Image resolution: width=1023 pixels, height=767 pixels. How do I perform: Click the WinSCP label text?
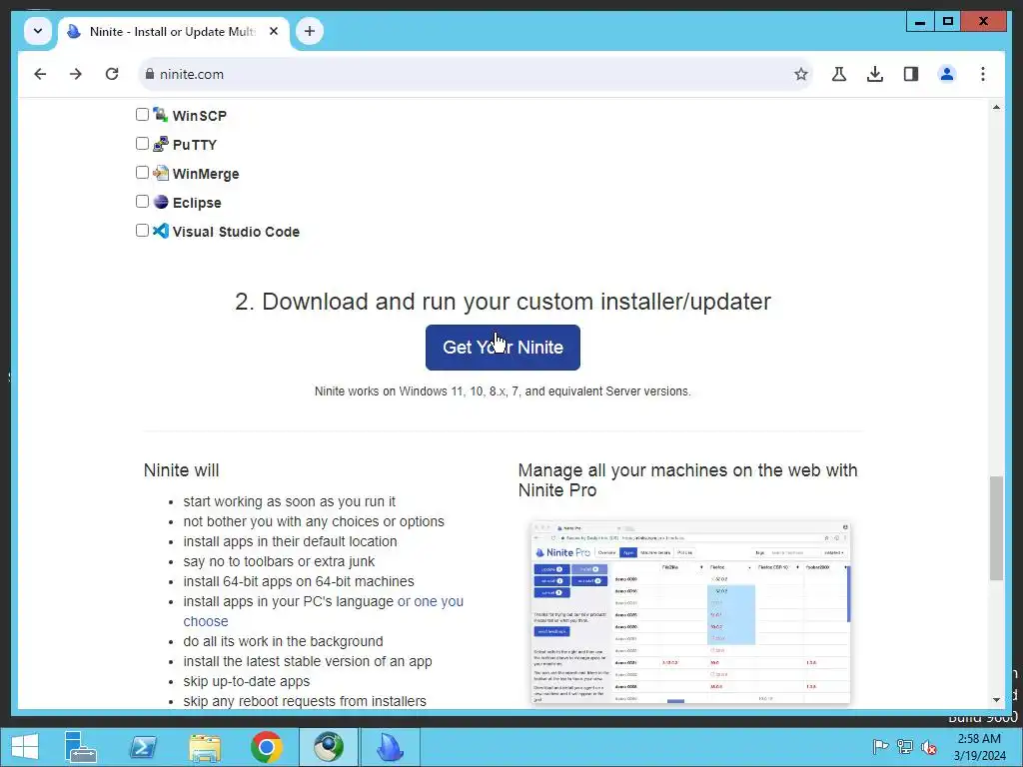tap(200, 116)
